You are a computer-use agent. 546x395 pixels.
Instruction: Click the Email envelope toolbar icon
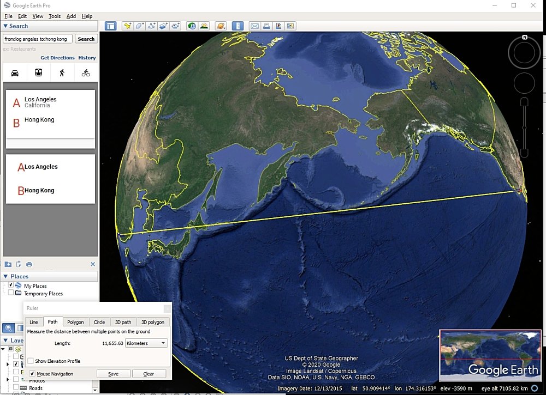coord(255,26)
